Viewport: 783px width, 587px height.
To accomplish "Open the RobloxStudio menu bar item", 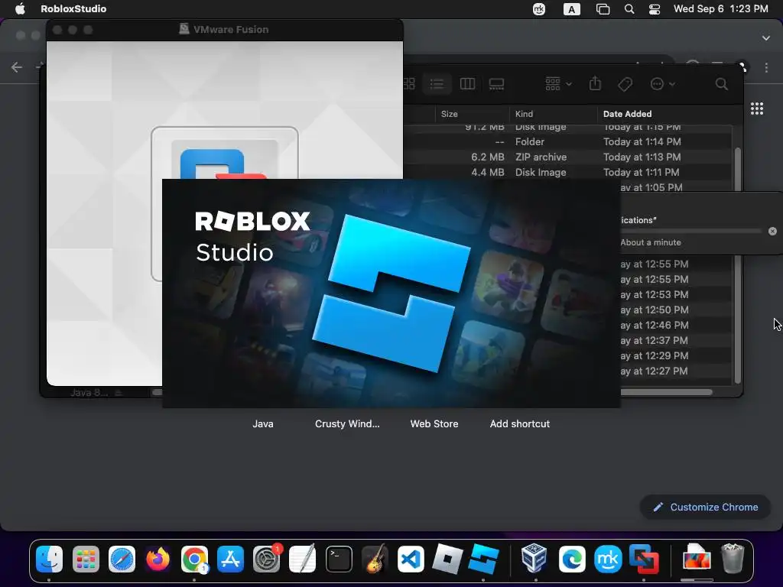I will 73,8.
